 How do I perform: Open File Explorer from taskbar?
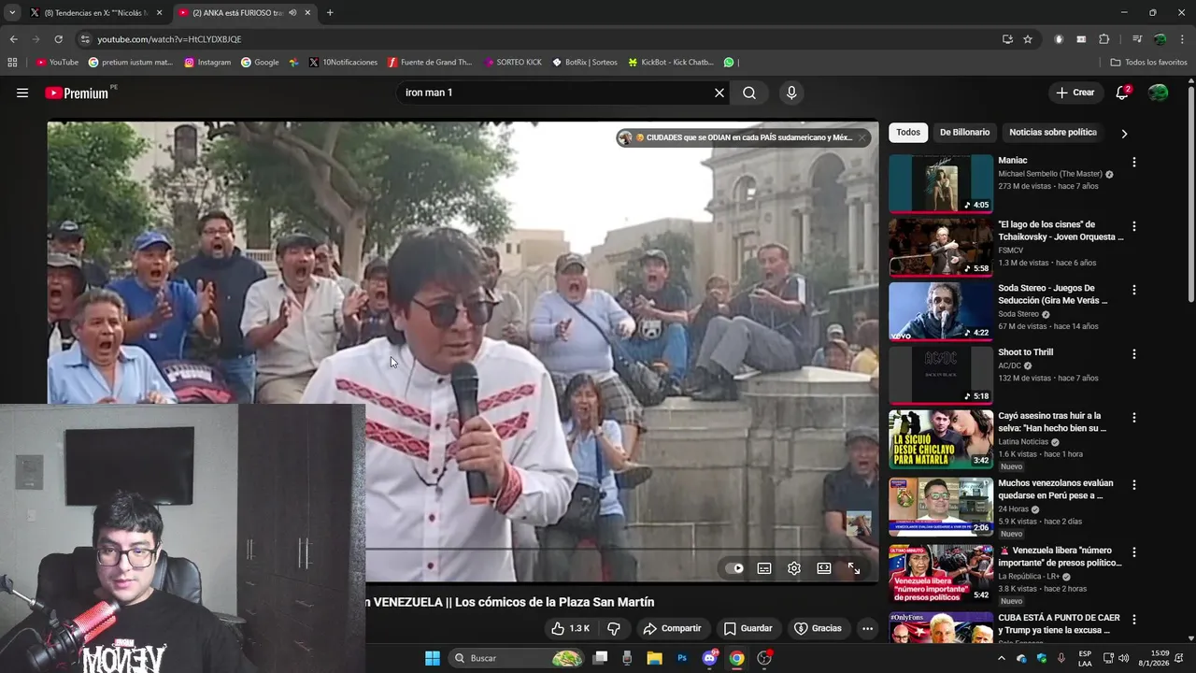coord(654,658)
